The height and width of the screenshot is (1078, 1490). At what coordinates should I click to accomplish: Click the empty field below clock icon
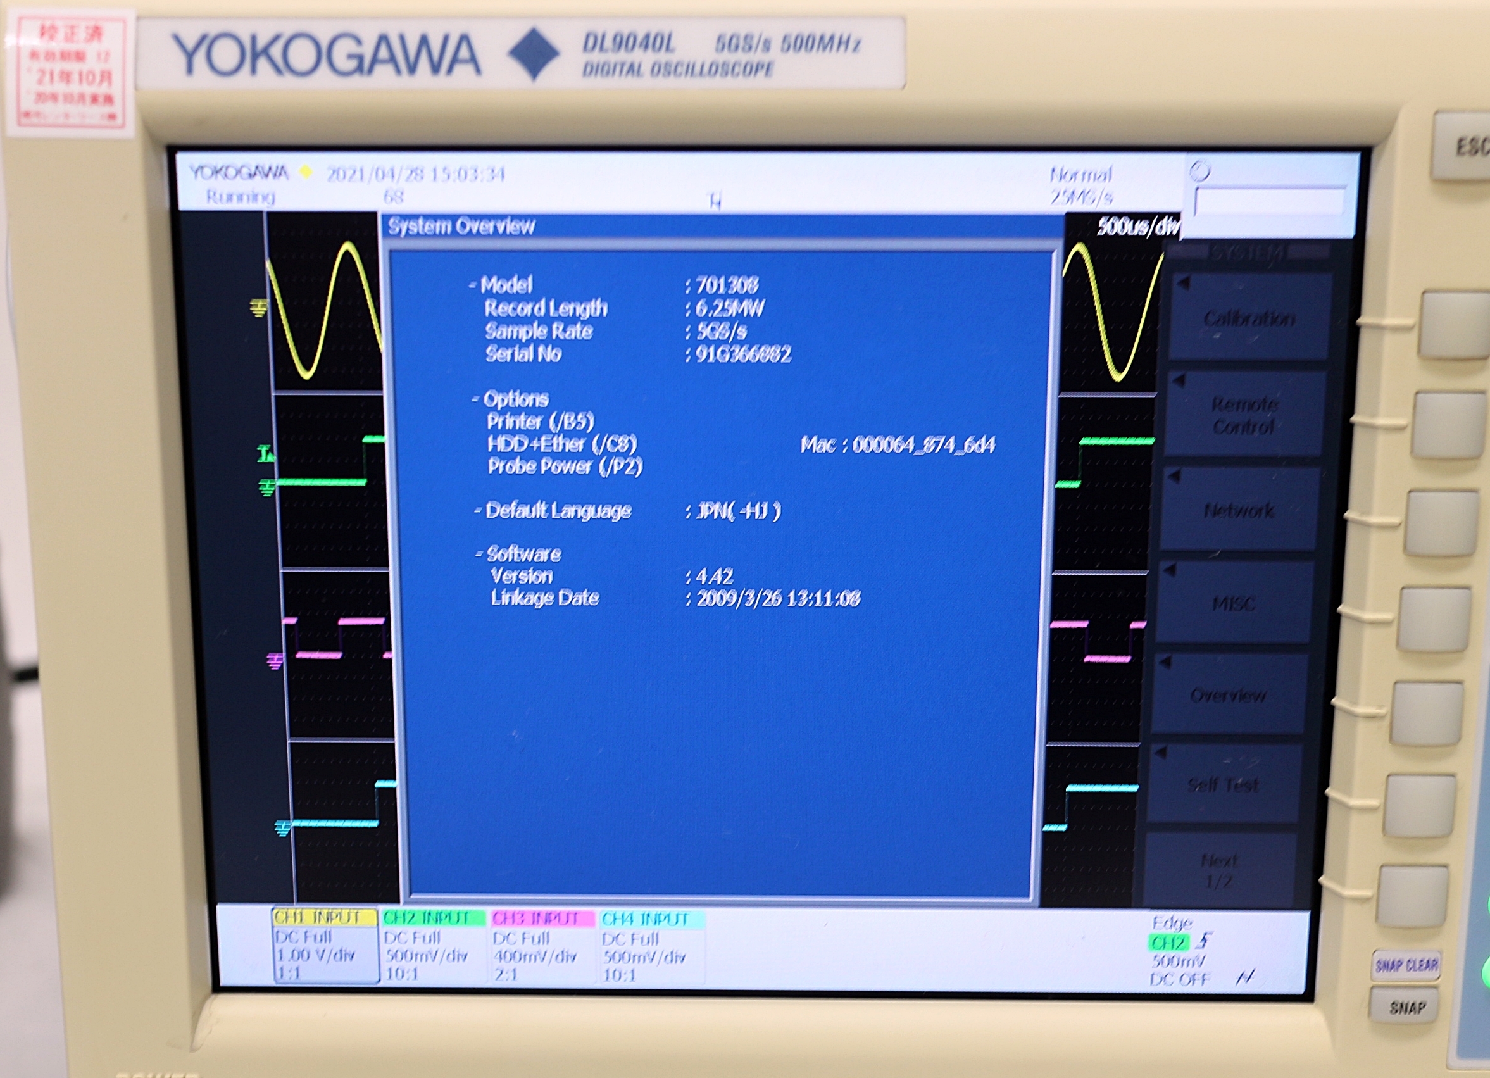point(1269,201)
